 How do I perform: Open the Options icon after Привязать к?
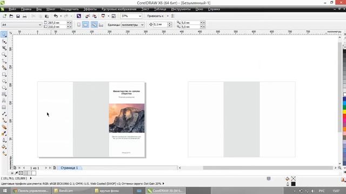coord(173,16)
